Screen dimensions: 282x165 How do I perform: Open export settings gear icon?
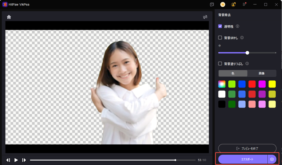pyautogui.click(x=272, y=159)
